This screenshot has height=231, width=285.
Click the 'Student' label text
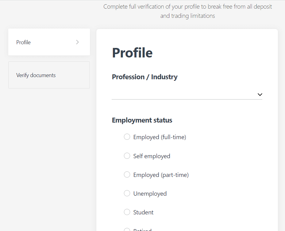[143, 212]
